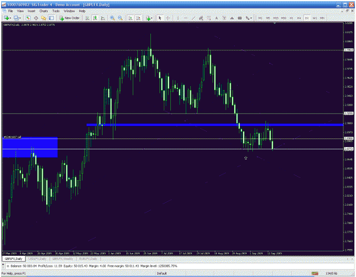
Task: Select the crosshair tool
Action: pyautogui.click(x=168, y=18)
